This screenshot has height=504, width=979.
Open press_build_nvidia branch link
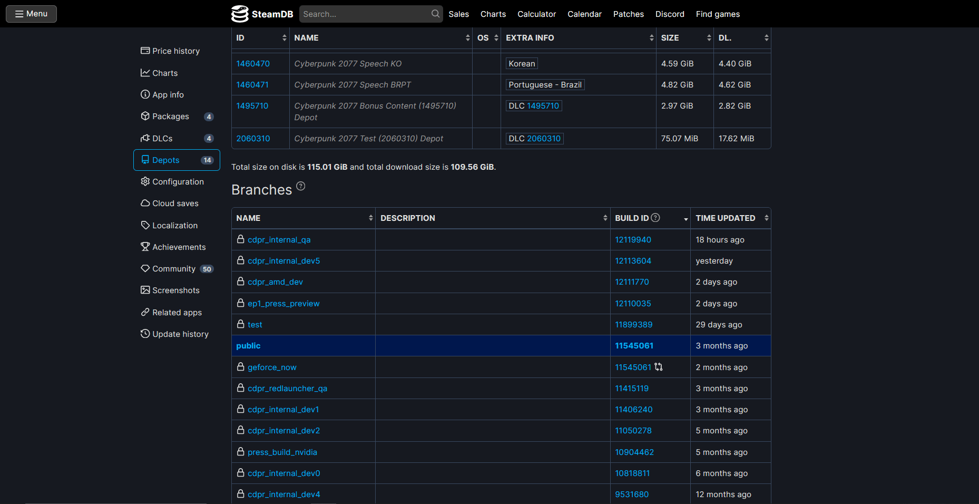click(282, 452)
